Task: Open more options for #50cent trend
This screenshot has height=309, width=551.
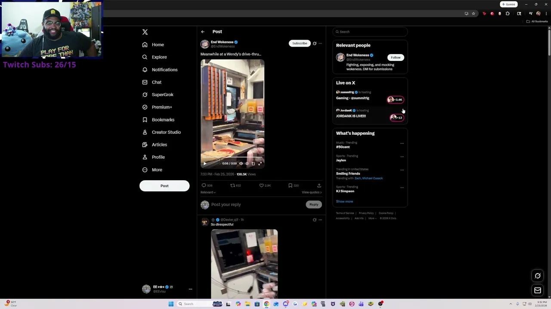Action: pos(402,143)
